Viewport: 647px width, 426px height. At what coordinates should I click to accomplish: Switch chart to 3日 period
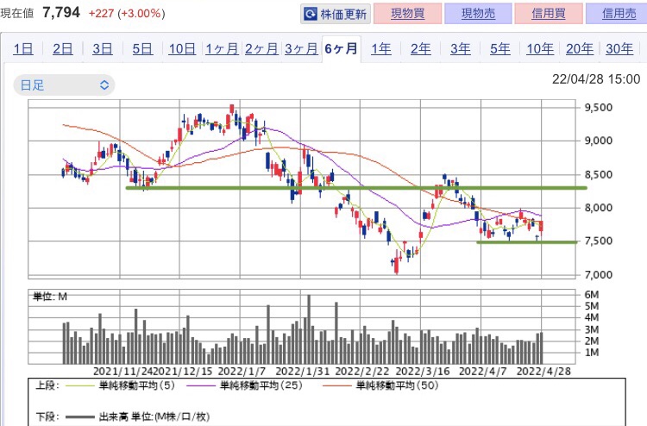coord(103,49)
